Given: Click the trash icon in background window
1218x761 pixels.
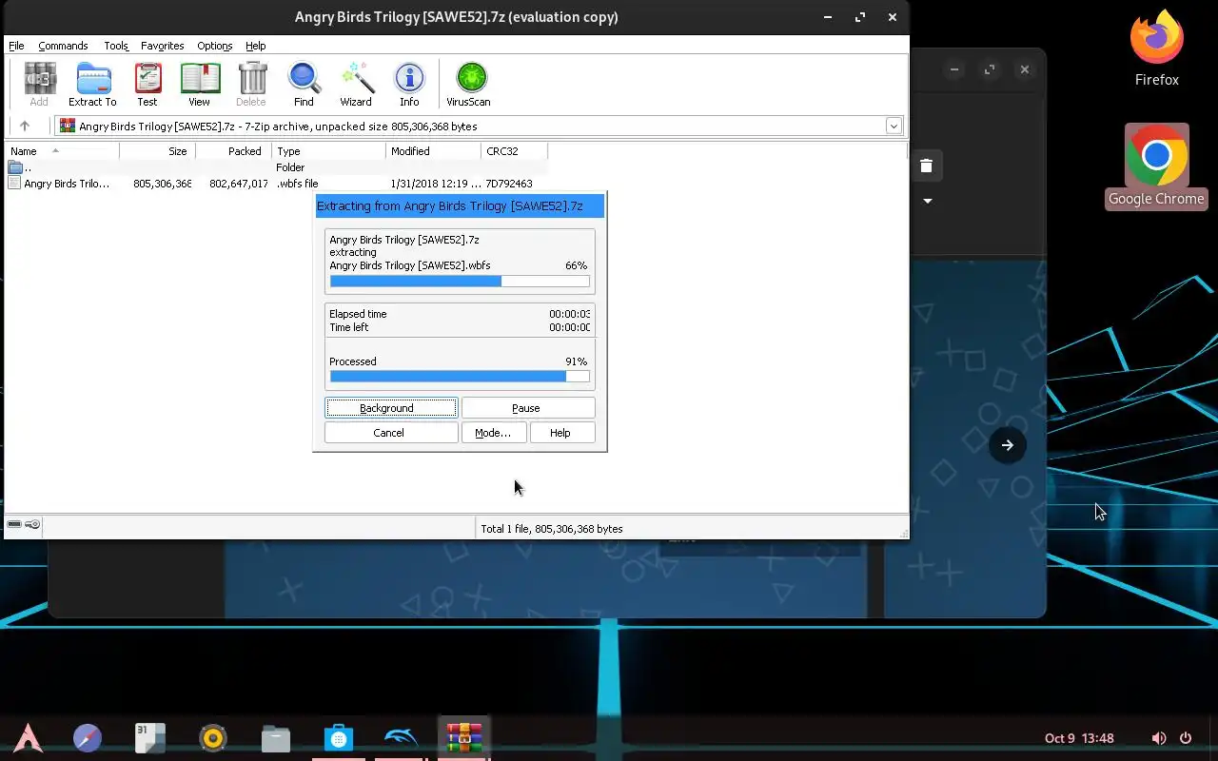Looking at the screenshot, I should click(926, 166).
